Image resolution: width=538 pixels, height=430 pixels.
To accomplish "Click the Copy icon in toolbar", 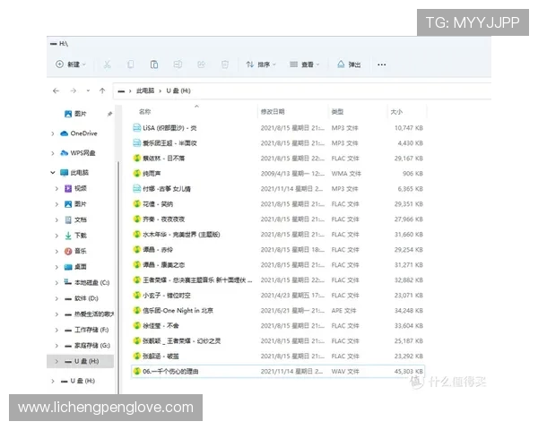I will pyautogui.click(x=131, y=64).
